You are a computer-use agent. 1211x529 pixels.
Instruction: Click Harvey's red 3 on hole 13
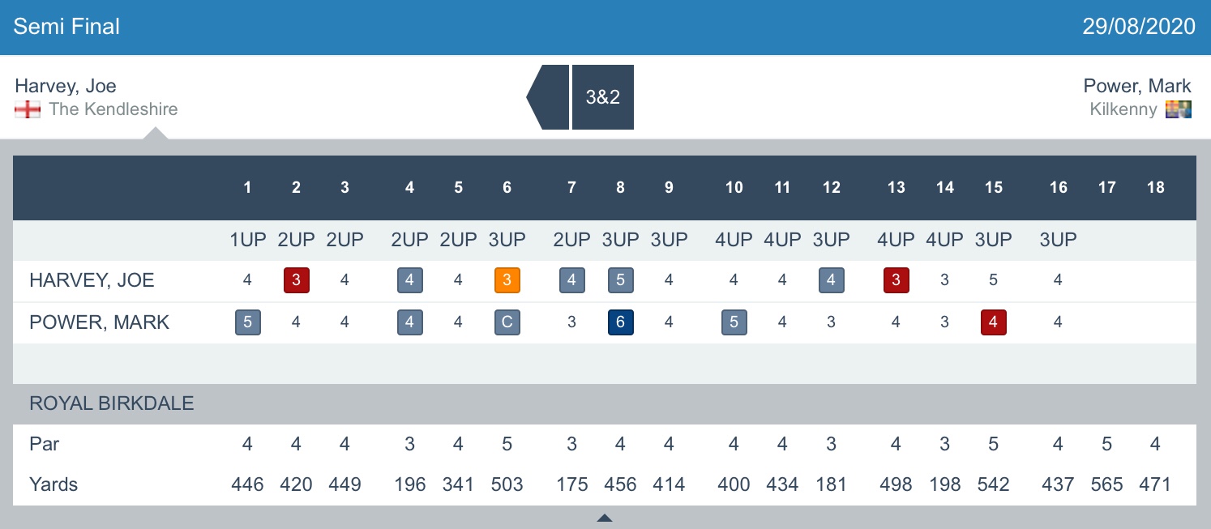896,280
